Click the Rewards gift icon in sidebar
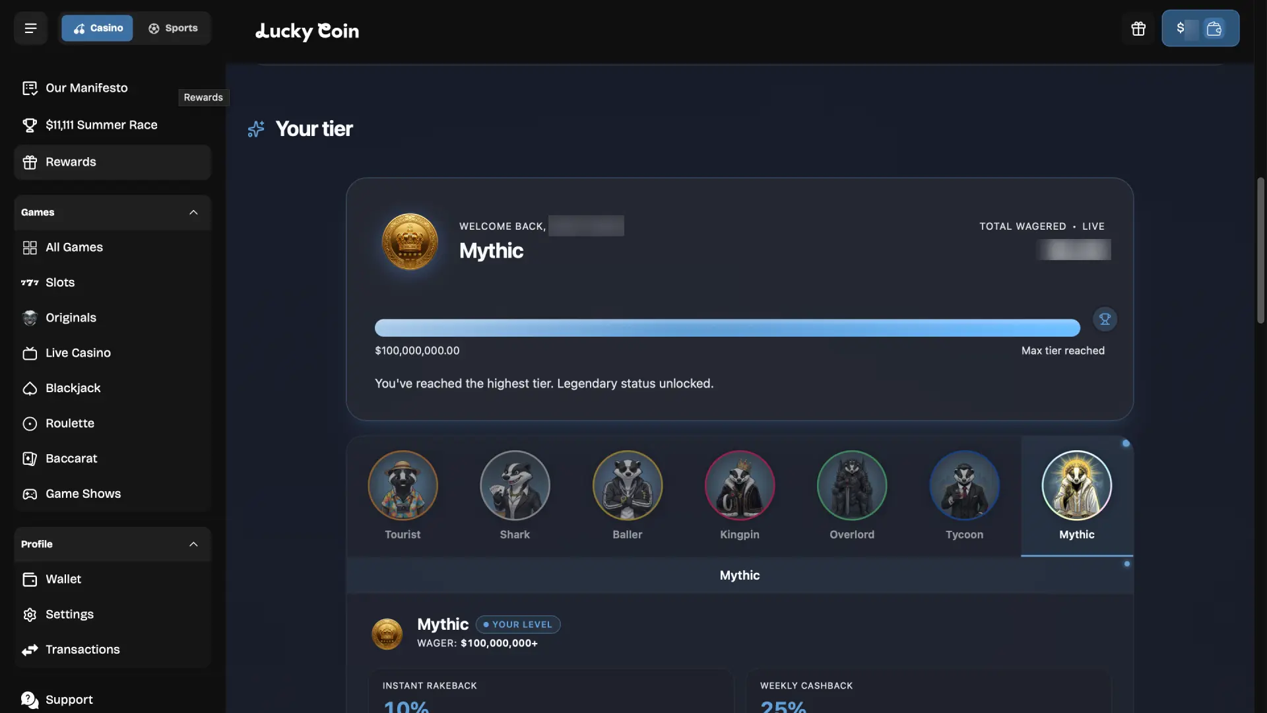The height and width of the screenshot is (713, 1267). tap(30, 162)
